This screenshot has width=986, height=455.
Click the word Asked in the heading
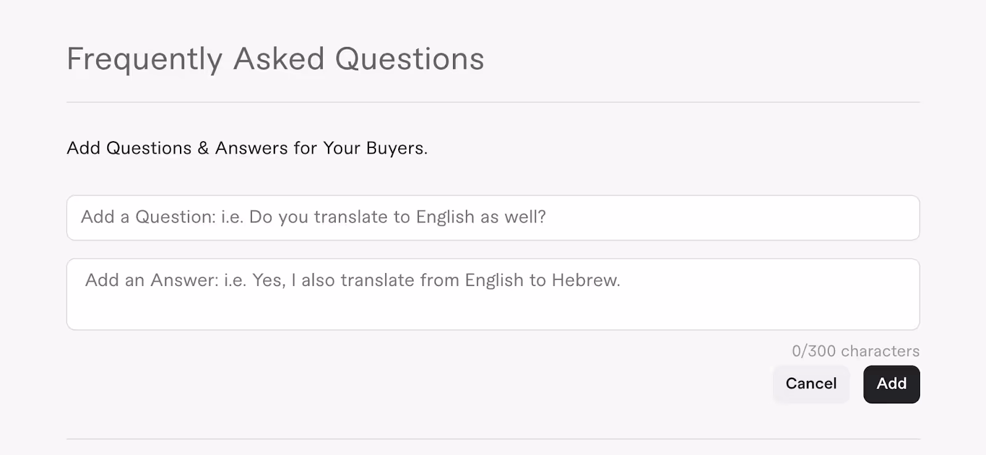279,59
